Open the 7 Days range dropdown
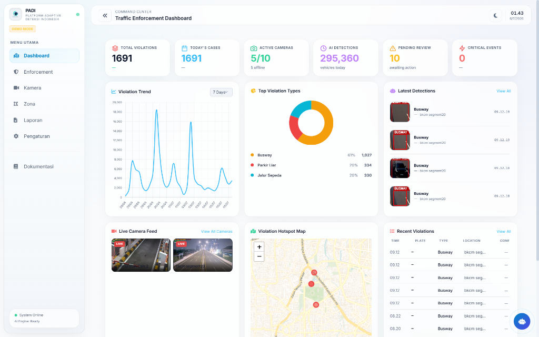This screenshot has height=337, width=539. [x=221, y=92]
